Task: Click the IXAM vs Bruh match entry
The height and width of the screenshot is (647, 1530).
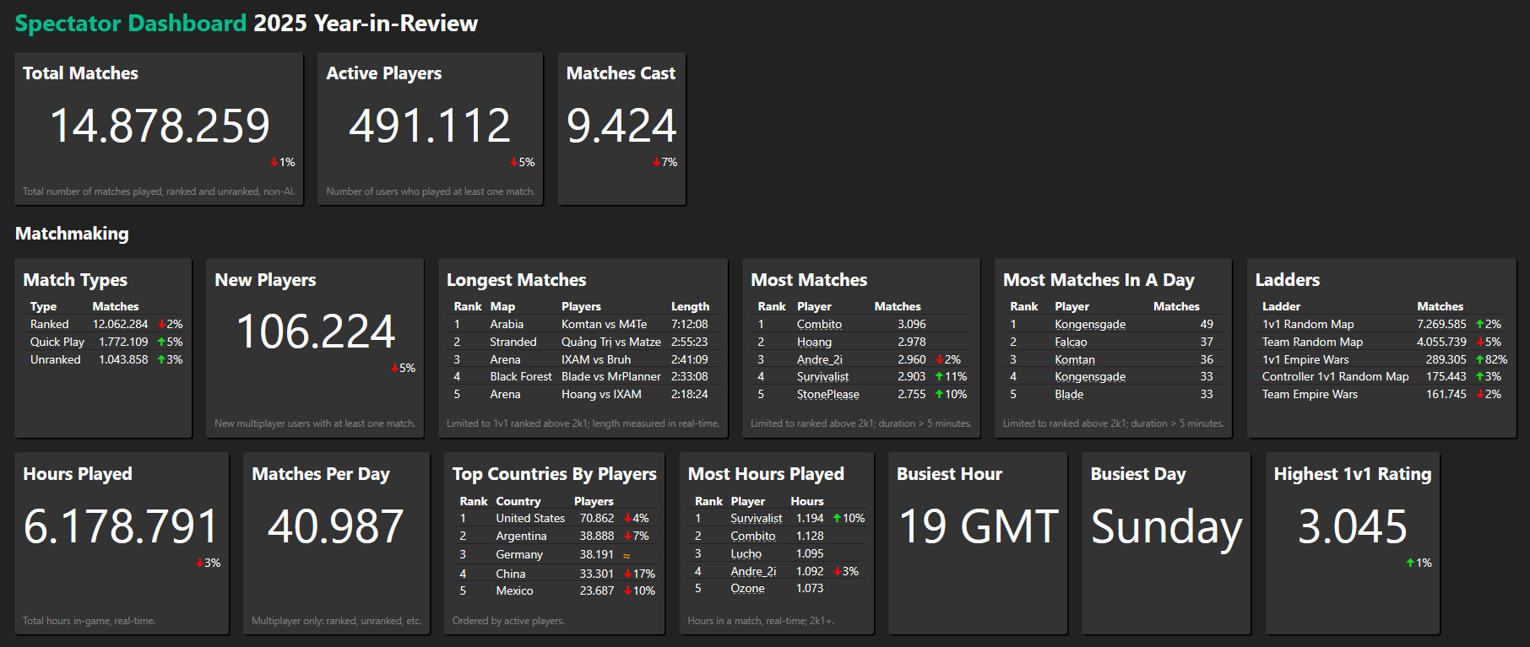Action: (x=596, y=359)
